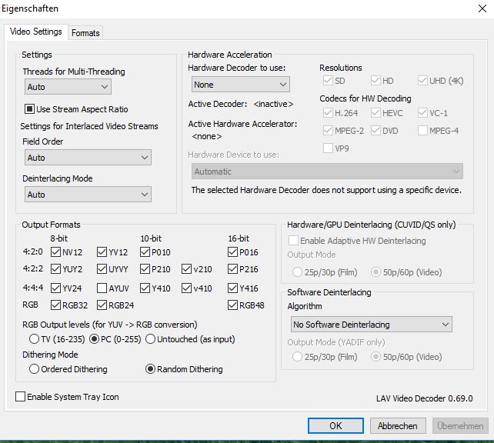Uncheck the NV12 output format
This screenshot has width=494, height=443.
point(55,252)
